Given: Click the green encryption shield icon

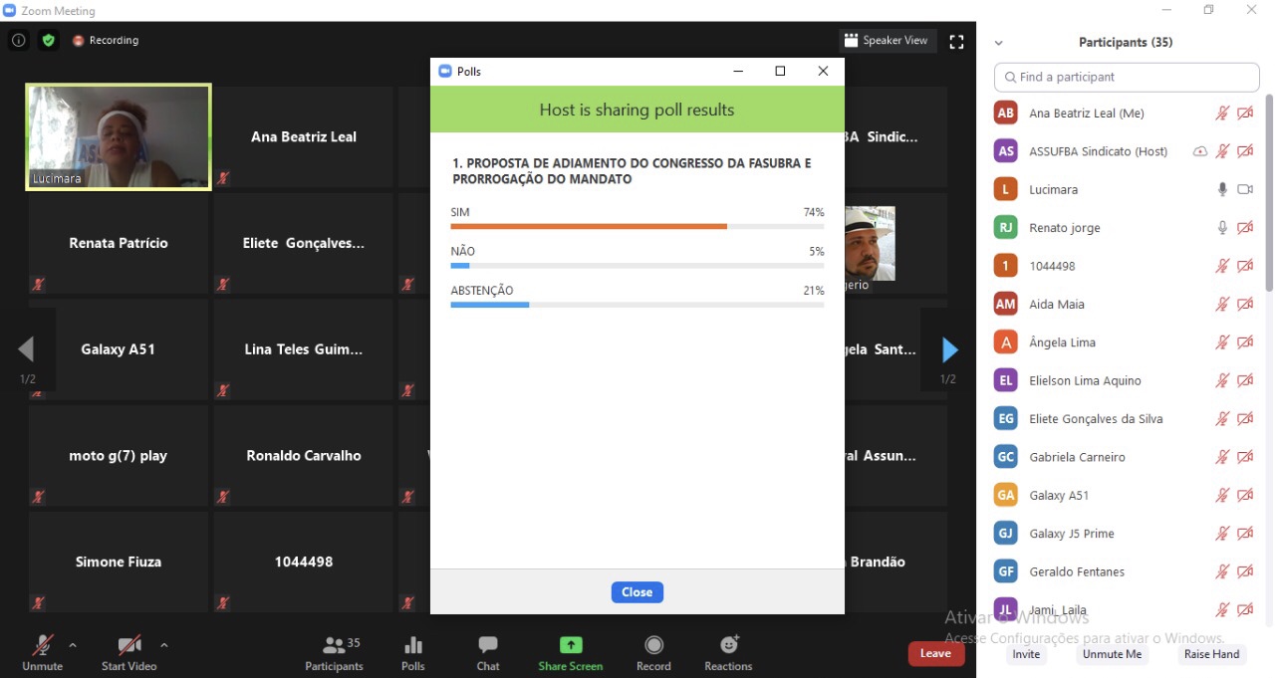Looking at the screenshot, I should pyautogui.click(x=48, y=41).
